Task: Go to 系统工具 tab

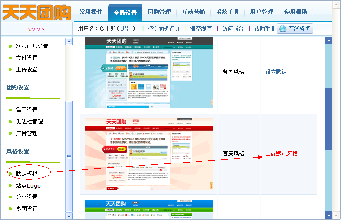Action: (227, 12)
